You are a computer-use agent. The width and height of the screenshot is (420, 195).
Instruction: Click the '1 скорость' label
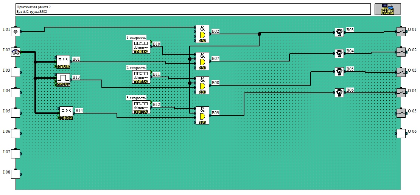pos(136,38)
